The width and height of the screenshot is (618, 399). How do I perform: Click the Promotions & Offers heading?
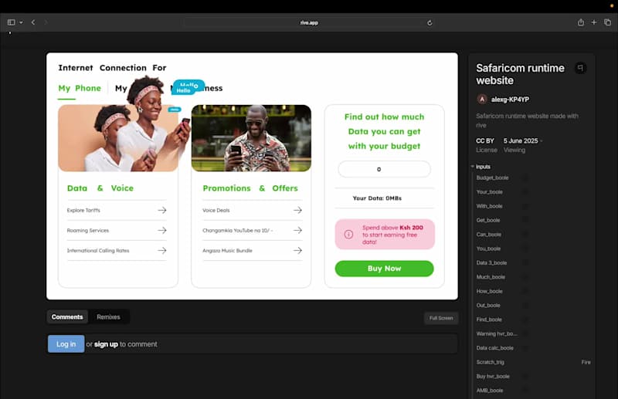click(250, 188)
